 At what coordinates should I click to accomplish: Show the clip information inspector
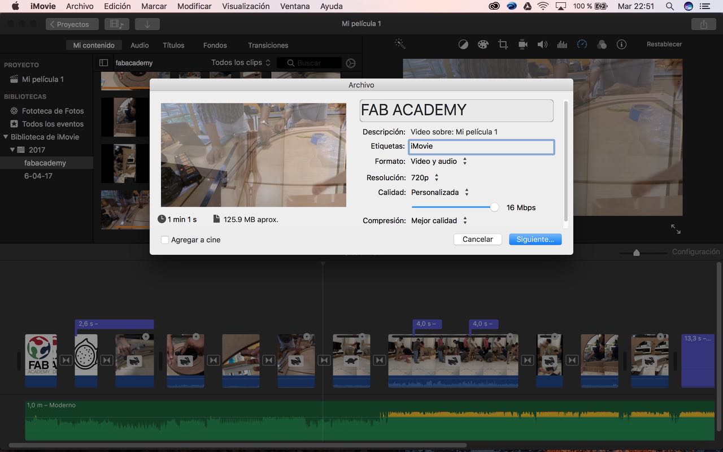621,44
